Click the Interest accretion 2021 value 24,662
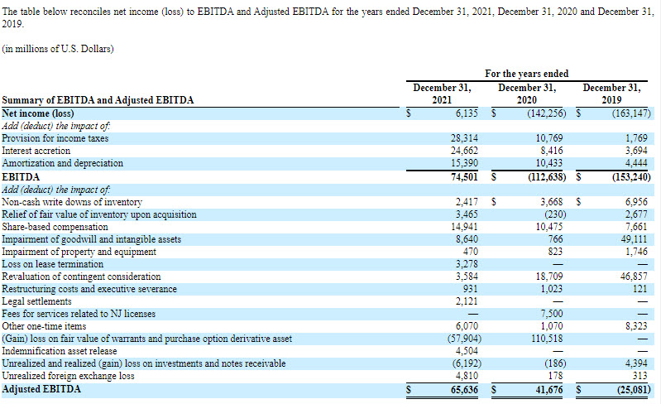The width and height of the screenshot is (661, 404). point(464,151)
